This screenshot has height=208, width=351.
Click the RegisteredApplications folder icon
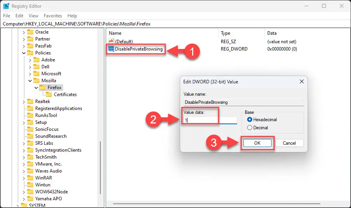(30, 108)
